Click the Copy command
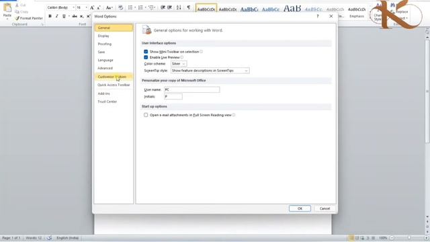This screenshot has height=242, width=430. pos(21,12)
